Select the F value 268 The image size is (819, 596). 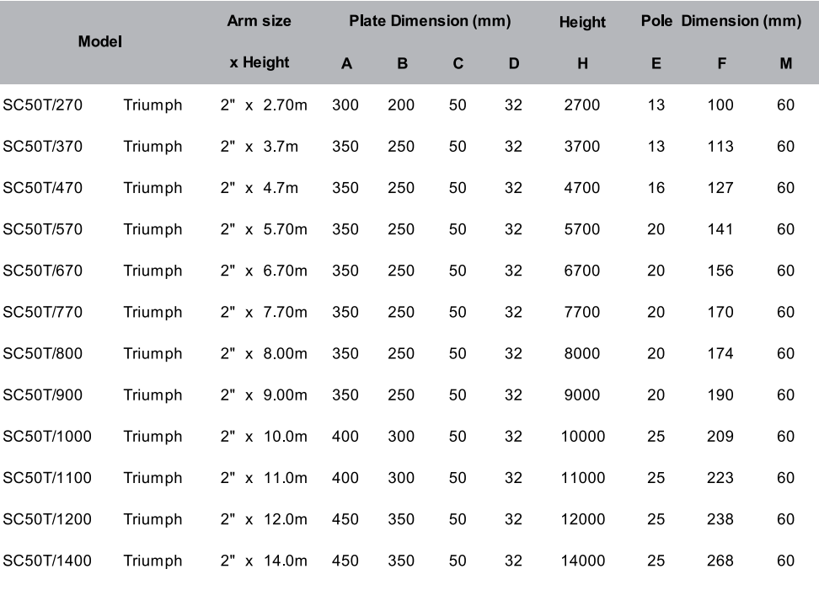[720, 561]
